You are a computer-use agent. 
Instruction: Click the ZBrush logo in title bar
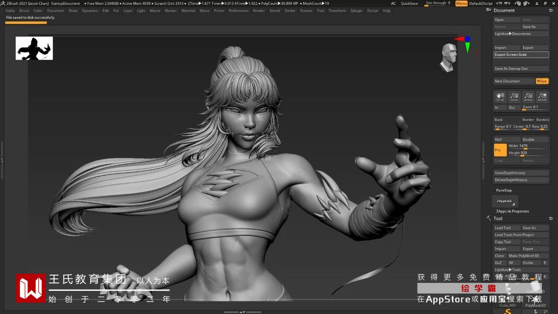(3, 3)
